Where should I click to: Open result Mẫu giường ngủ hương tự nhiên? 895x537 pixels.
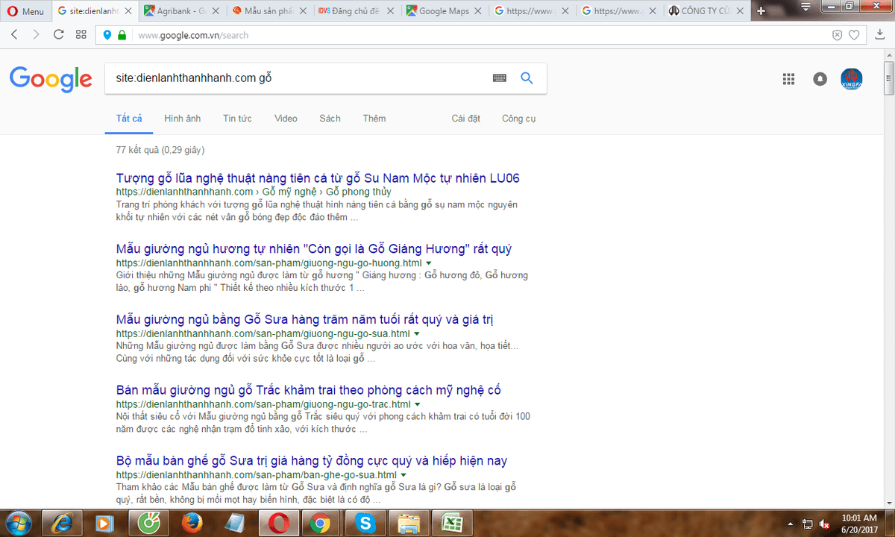tap(314, 248)
